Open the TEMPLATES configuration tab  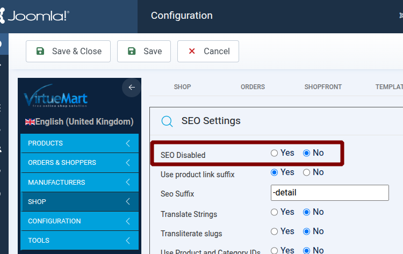[389, 87]
